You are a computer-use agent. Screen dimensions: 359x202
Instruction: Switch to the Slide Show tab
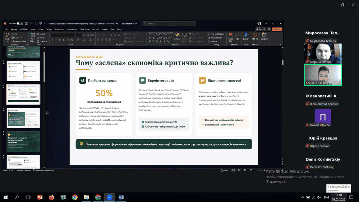(x=85, y=29)
